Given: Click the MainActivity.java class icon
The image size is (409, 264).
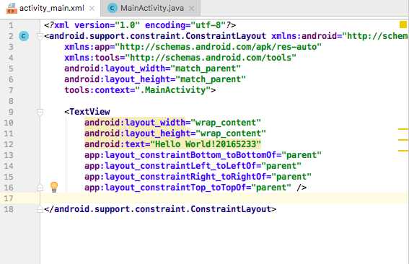Looking at the screenshot, I should point(112,8).
